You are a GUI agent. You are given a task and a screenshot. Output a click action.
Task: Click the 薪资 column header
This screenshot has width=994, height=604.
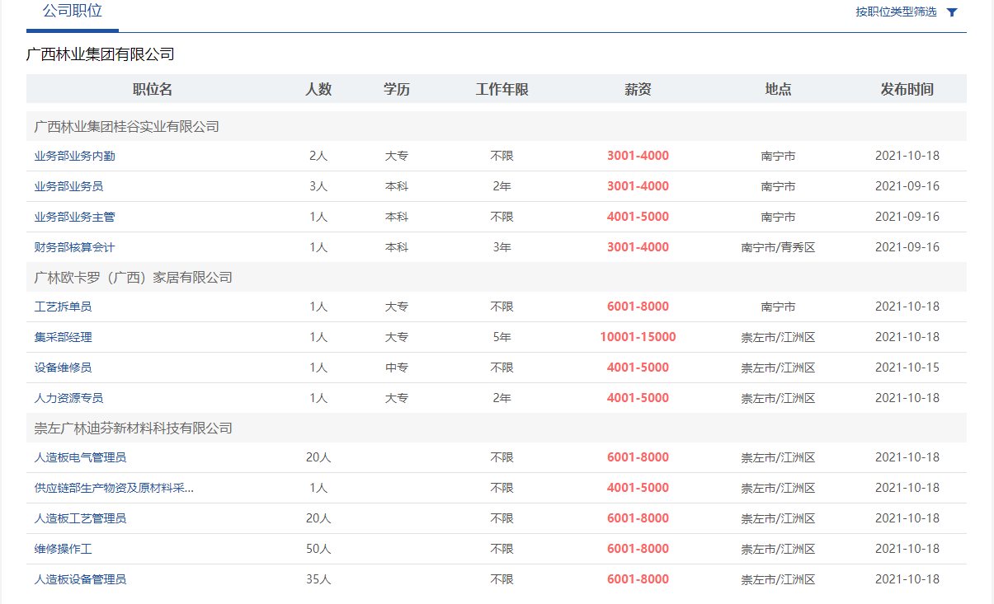coord(638,89)
